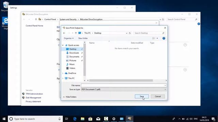The height and width of the screenshot is (122, 218).
Task: Close the Save Print Output As dialog
Action: pyautogui.click(x=165, y=28)
